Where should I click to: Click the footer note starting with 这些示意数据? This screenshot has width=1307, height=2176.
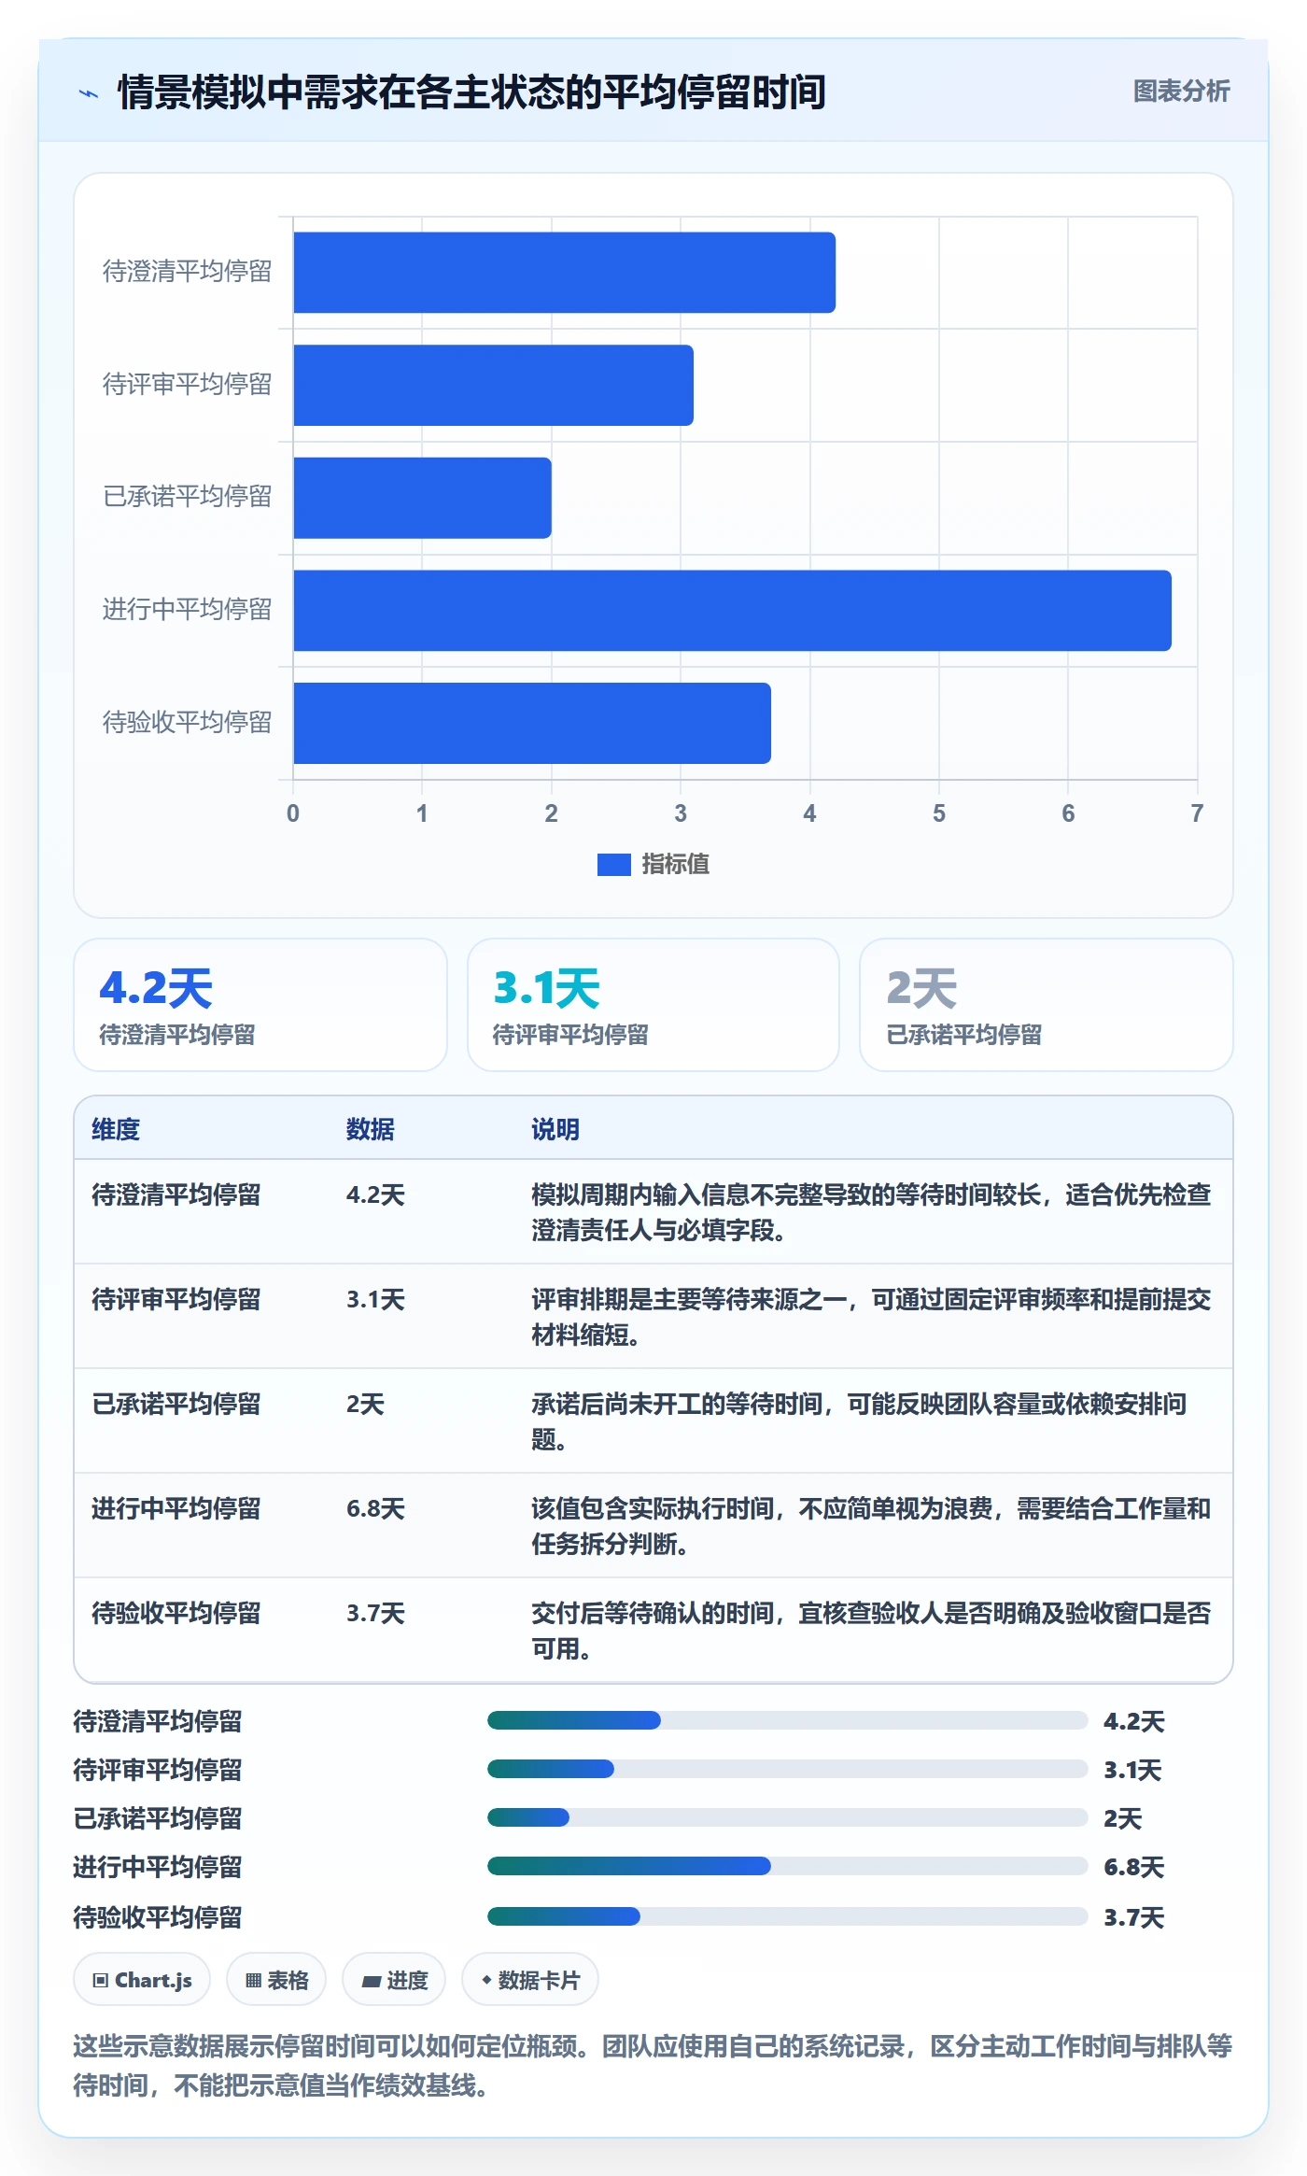(653, 2066)
